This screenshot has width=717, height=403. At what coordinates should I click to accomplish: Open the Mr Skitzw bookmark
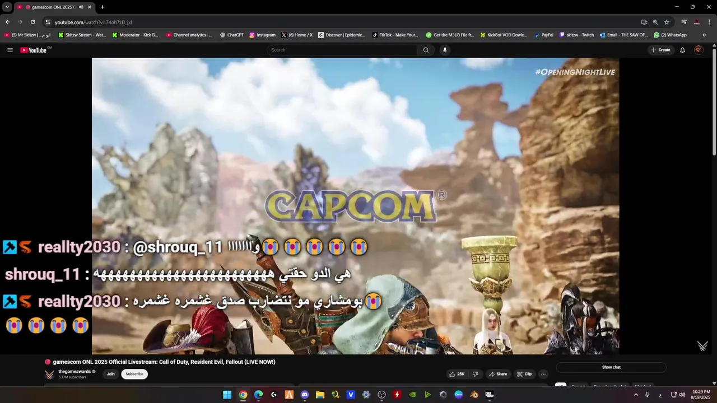pyautogui.click(x=27, y=35)
